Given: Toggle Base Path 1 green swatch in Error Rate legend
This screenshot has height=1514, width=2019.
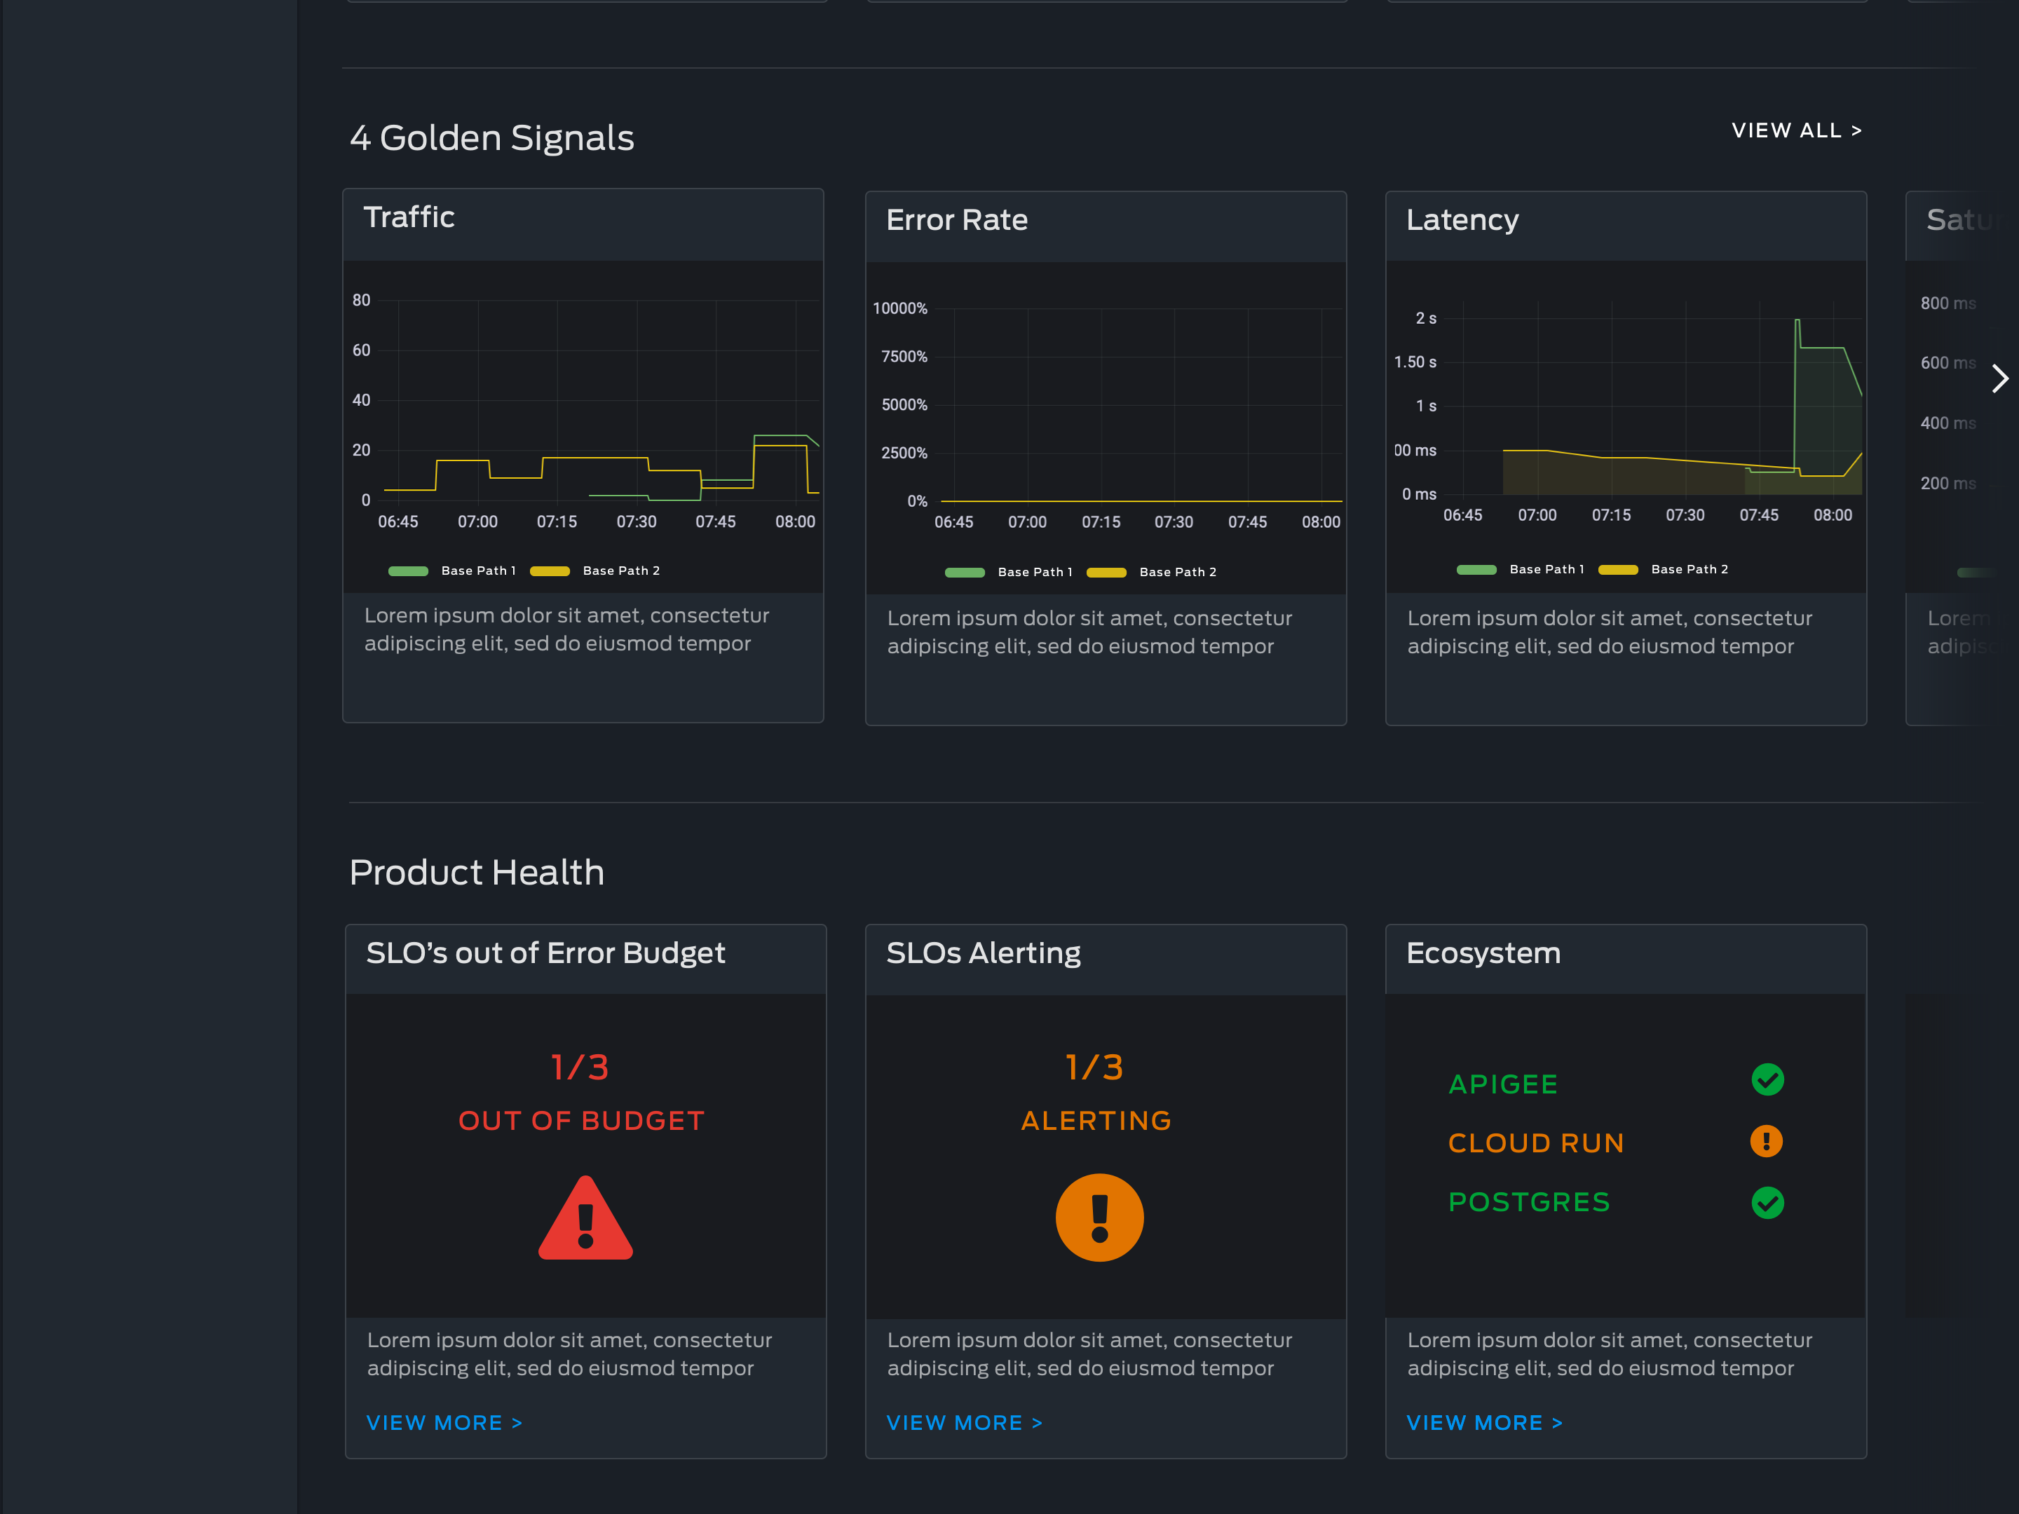Looking at the screenshot, I should point(965,572).
